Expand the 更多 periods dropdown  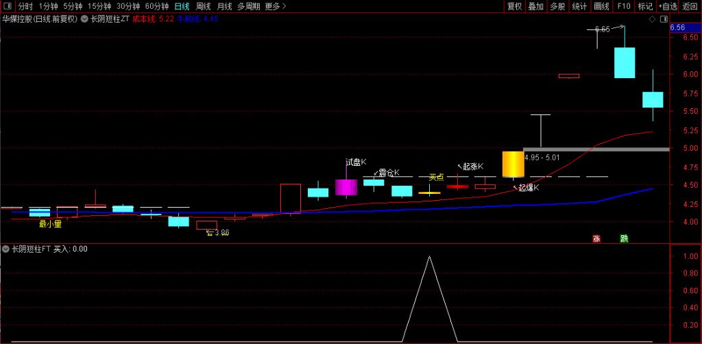tap(276, 6)
